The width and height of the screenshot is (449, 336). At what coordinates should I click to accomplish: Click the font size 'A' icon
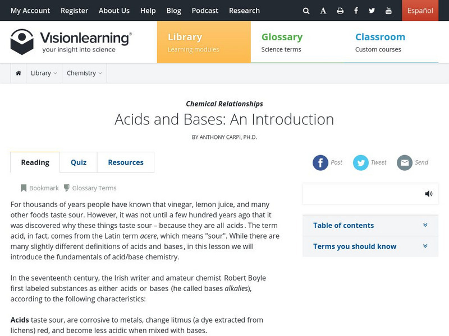point(323,11)
